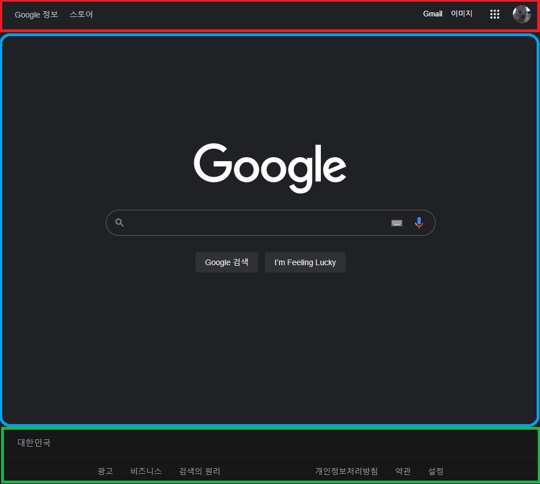The image size is (540, 484).
Task: Click the Google logo
Action: (x=270, y=168)
